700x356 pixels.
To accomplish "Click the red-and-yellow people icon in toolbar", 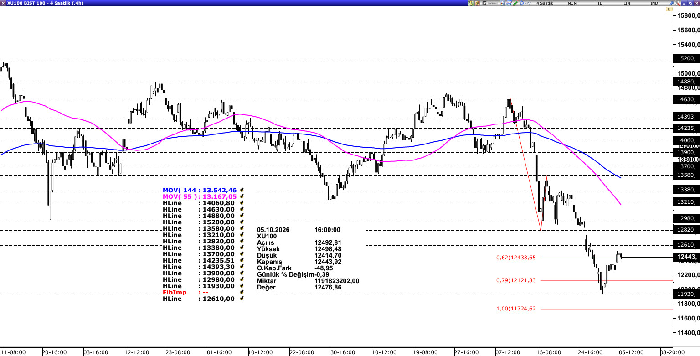I will pyautogui.click(x=477, y=3).
